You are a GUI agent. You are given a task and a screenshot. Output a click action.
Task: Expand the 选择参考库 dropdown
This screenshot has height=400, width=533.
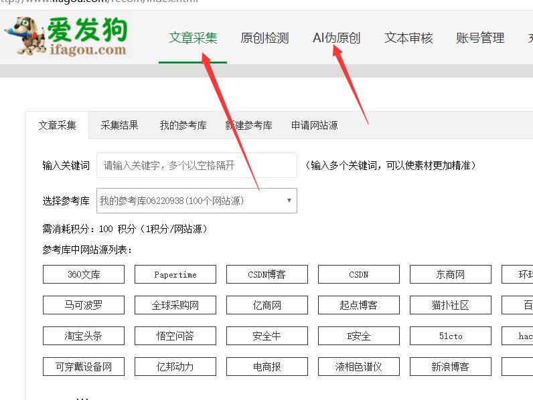tap(196, 201)
